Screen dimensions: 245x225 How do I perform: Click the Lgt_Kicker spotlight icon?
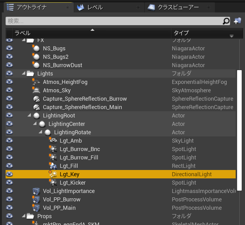[x=53, y=183]
